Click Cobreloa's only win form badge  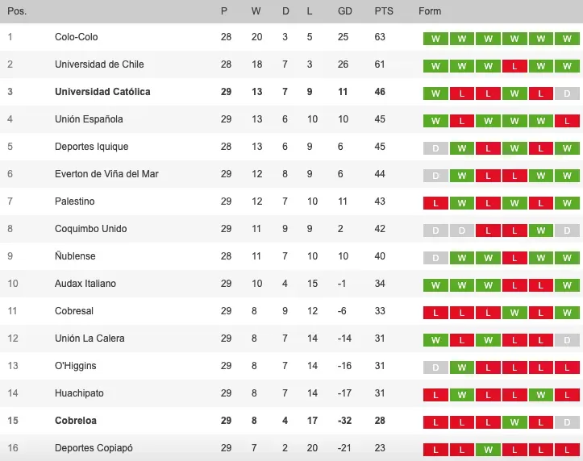coord(514,422)
